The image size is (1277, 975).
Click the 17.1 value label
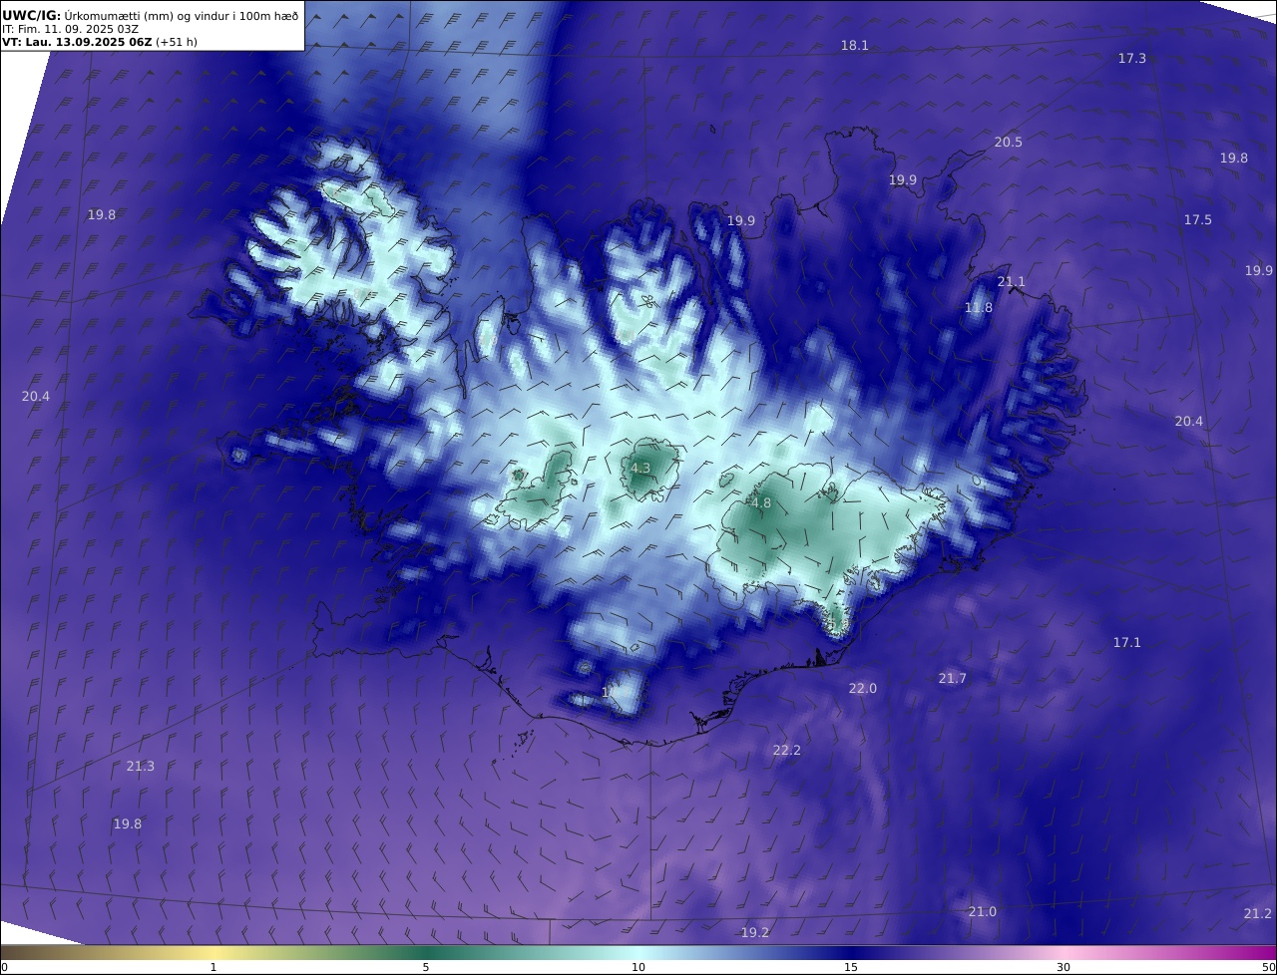[x=1127, y=643]
